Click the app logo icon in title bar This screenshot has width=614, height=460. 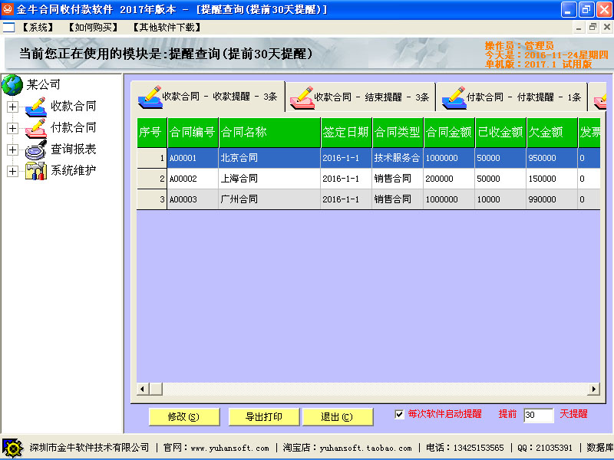(8, 8)
